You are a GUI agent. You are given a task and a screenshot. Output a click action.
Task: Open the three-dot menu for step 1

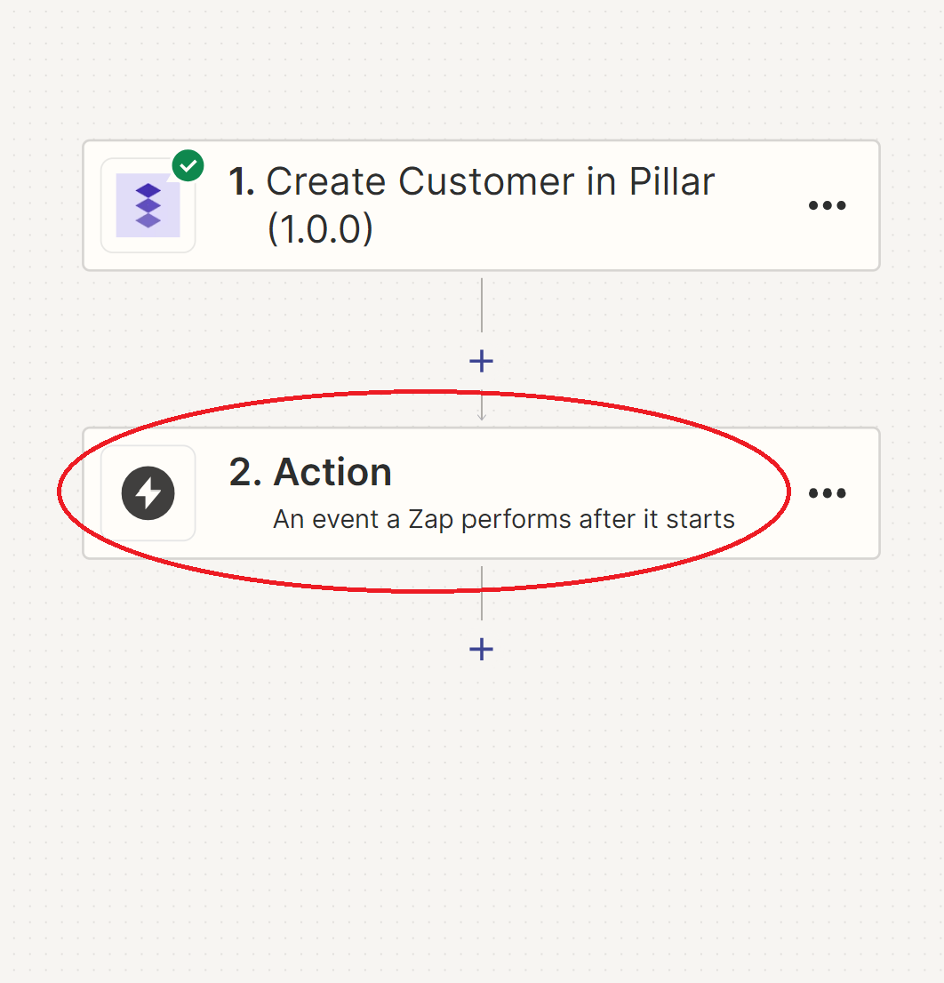(827, 205)
